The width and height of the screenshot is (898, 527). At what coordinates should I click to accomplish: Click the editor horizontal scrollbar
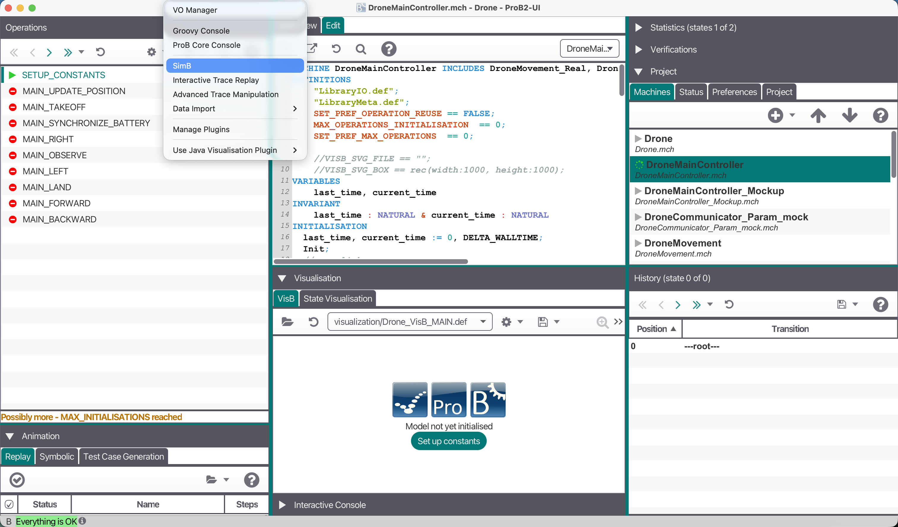(x=371, y=262)
